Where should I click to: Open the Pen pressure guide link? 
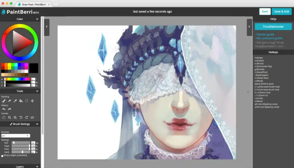point(269,38)
